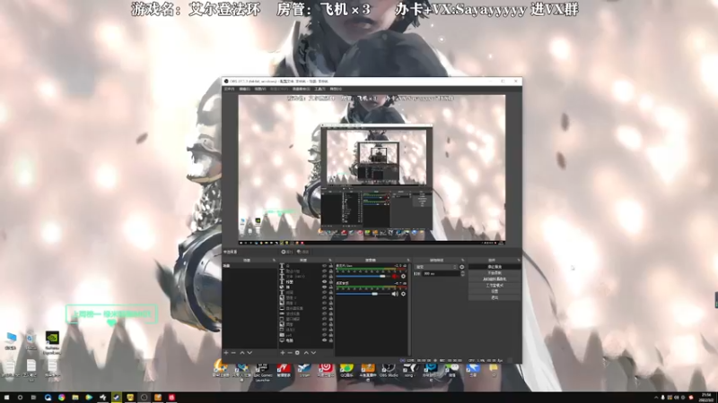Open Nvidia GeForce Experience desktop icon
The height and width of the screenshot is (403, 718).
(x=52, y=342)
